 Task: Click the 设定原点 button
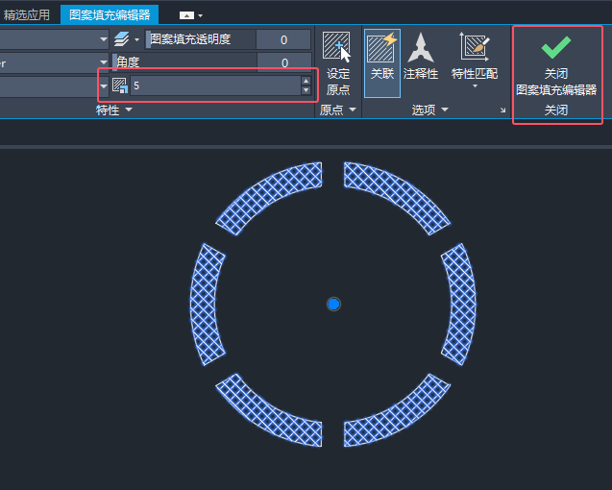(x=337, y=63)
